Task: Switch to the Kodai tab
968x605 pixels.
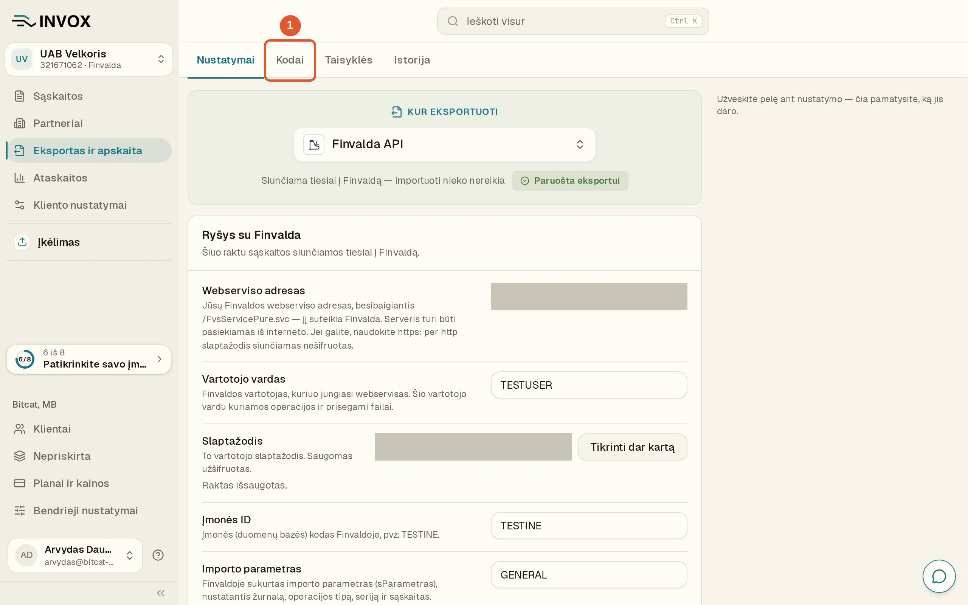Action: 290,60
